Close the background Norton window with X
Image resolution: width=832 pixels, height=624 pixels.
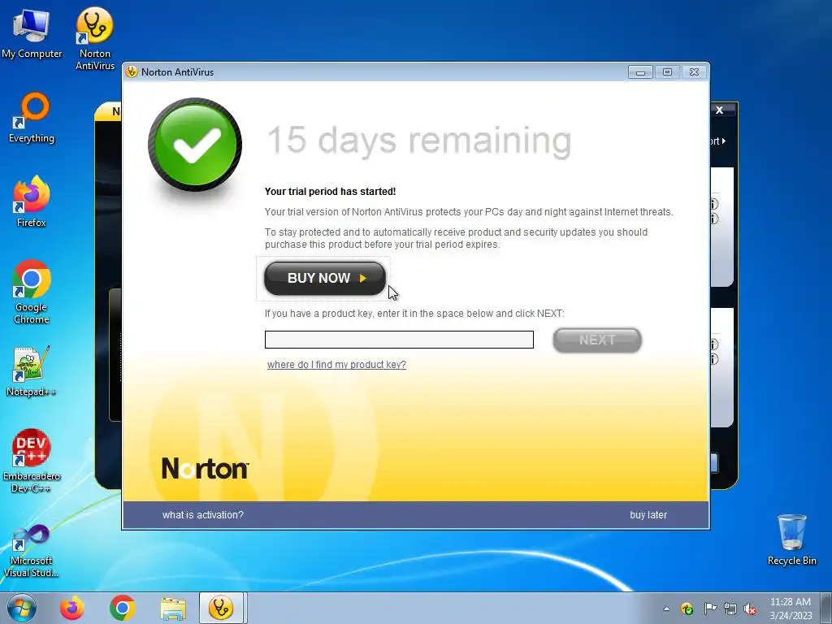(720, 110)
